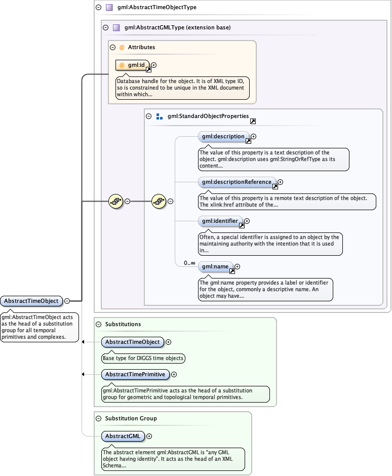Collapse the Attributes panel
Viewport: 392px width, 476px height.
coord(112,47)
